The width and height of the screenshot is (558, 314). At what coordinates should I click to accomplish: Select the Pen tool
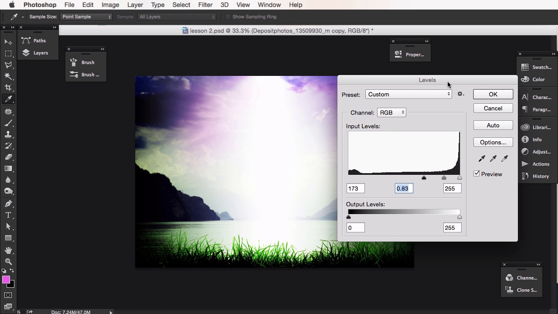(x=8, y=204)
